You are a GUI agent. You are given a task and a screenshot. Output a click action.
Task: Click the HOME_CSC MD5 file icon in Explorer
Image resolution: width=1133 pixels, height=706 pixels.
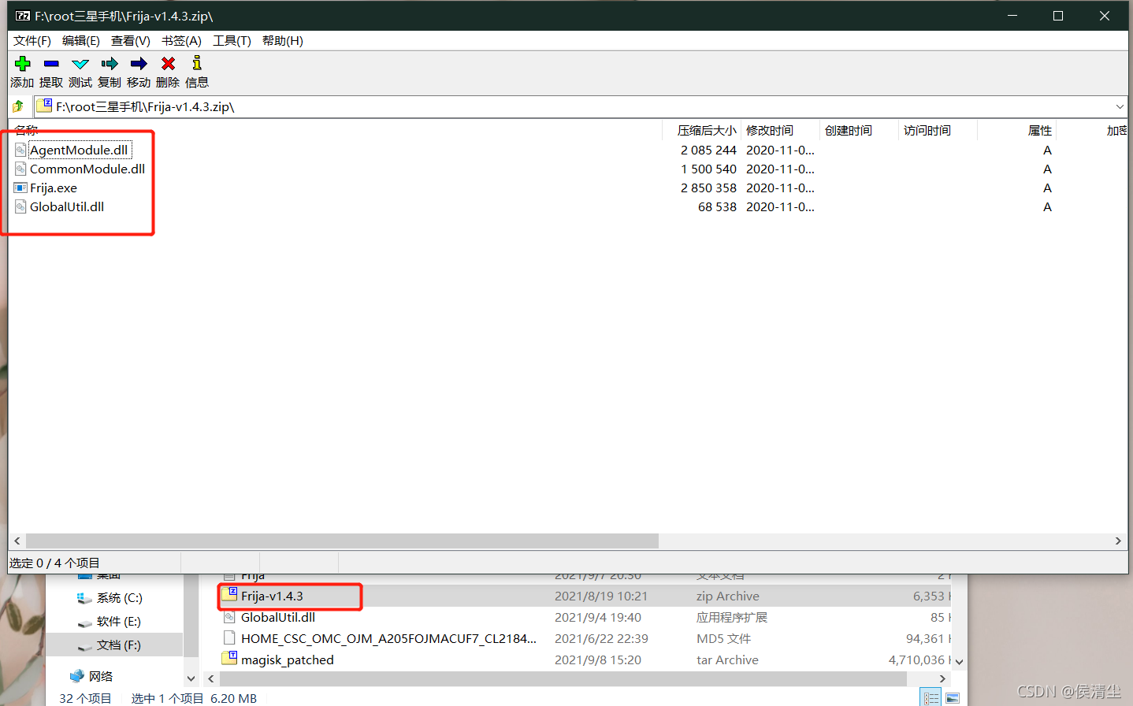click(x=229, y=637)
